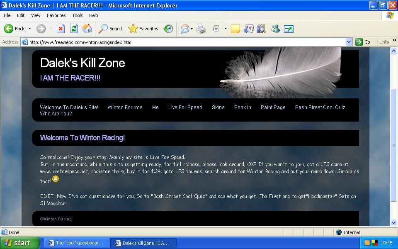Refresh the page with green arrows icon

tap(74, 29)
